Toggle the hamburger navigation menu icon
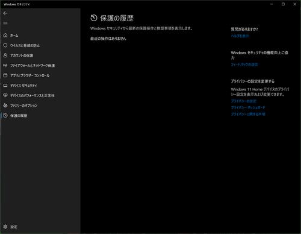The image size is (301, 234). click(5, 23)
